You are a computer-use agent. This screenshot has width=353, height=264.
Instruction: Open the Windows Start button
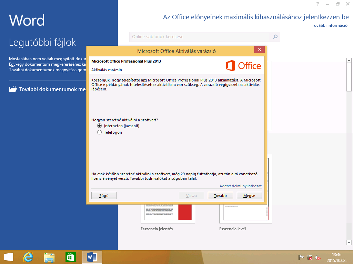coord(9,257)
